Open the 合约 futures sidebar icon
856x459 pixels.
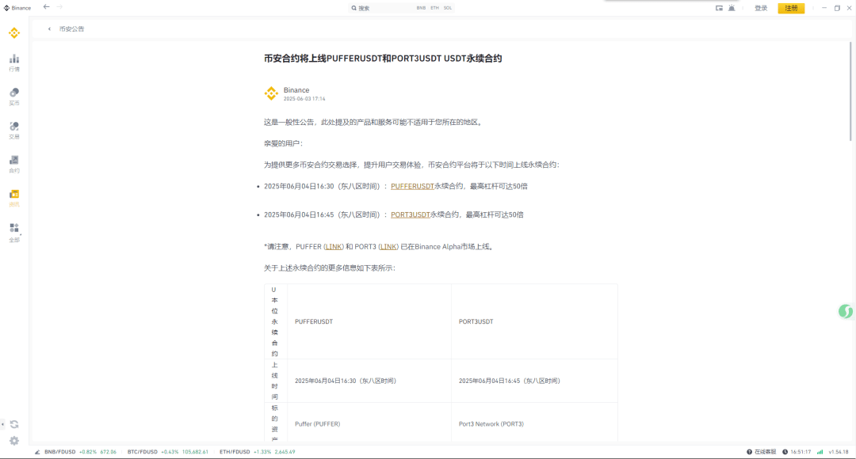click(x=13, y=163)
